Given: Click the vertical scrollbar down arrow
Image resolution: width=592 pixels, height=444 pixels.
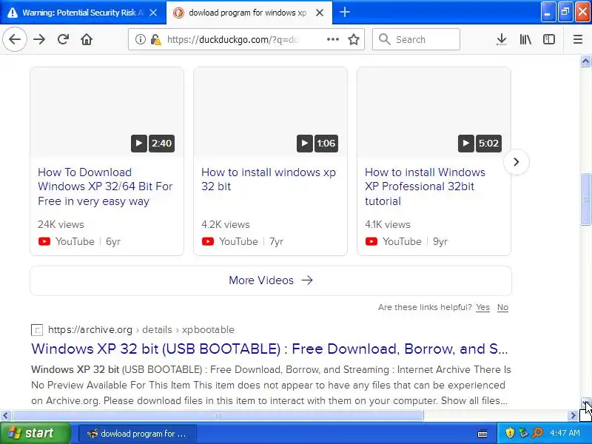Looking at the screenshot, I should pyautogui.click(x=585, y=403).
